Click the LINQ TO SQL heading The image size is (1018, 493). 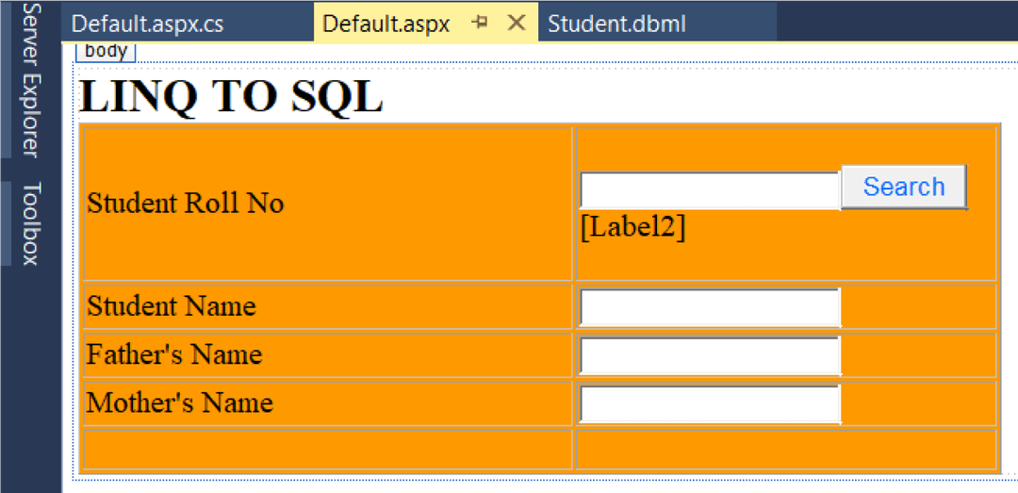[x=232, y=96]
